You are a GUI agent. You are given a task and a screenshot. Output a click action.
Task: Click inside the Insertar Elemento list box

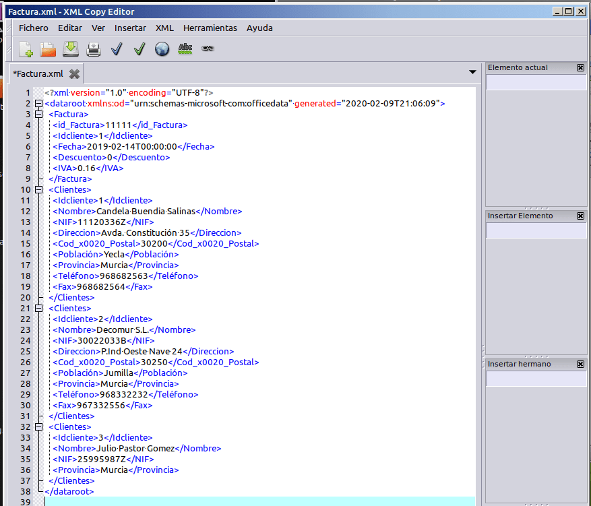[536, 231]
